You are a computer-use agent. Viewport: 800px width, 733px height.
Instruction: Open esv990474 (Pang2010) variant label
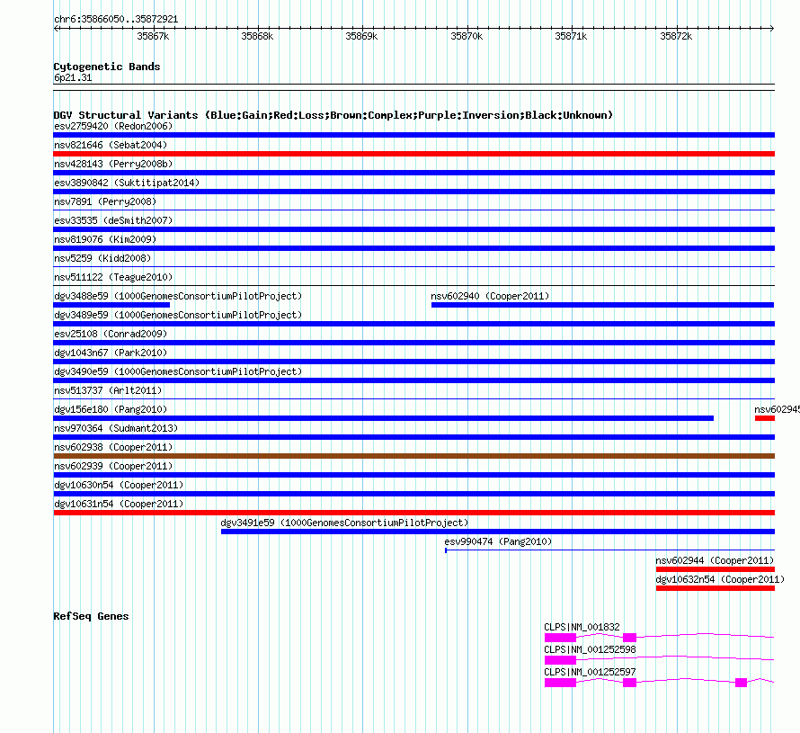click(498, 541)
